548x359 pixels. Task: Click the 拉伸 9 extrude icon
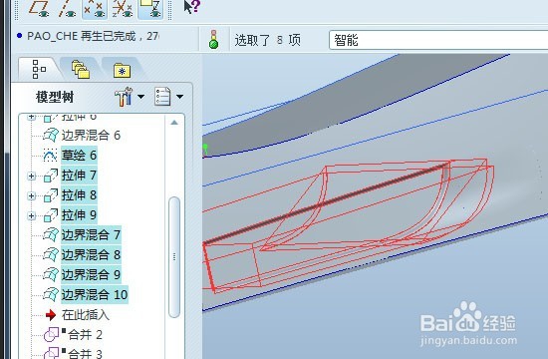tap(51, 215)
